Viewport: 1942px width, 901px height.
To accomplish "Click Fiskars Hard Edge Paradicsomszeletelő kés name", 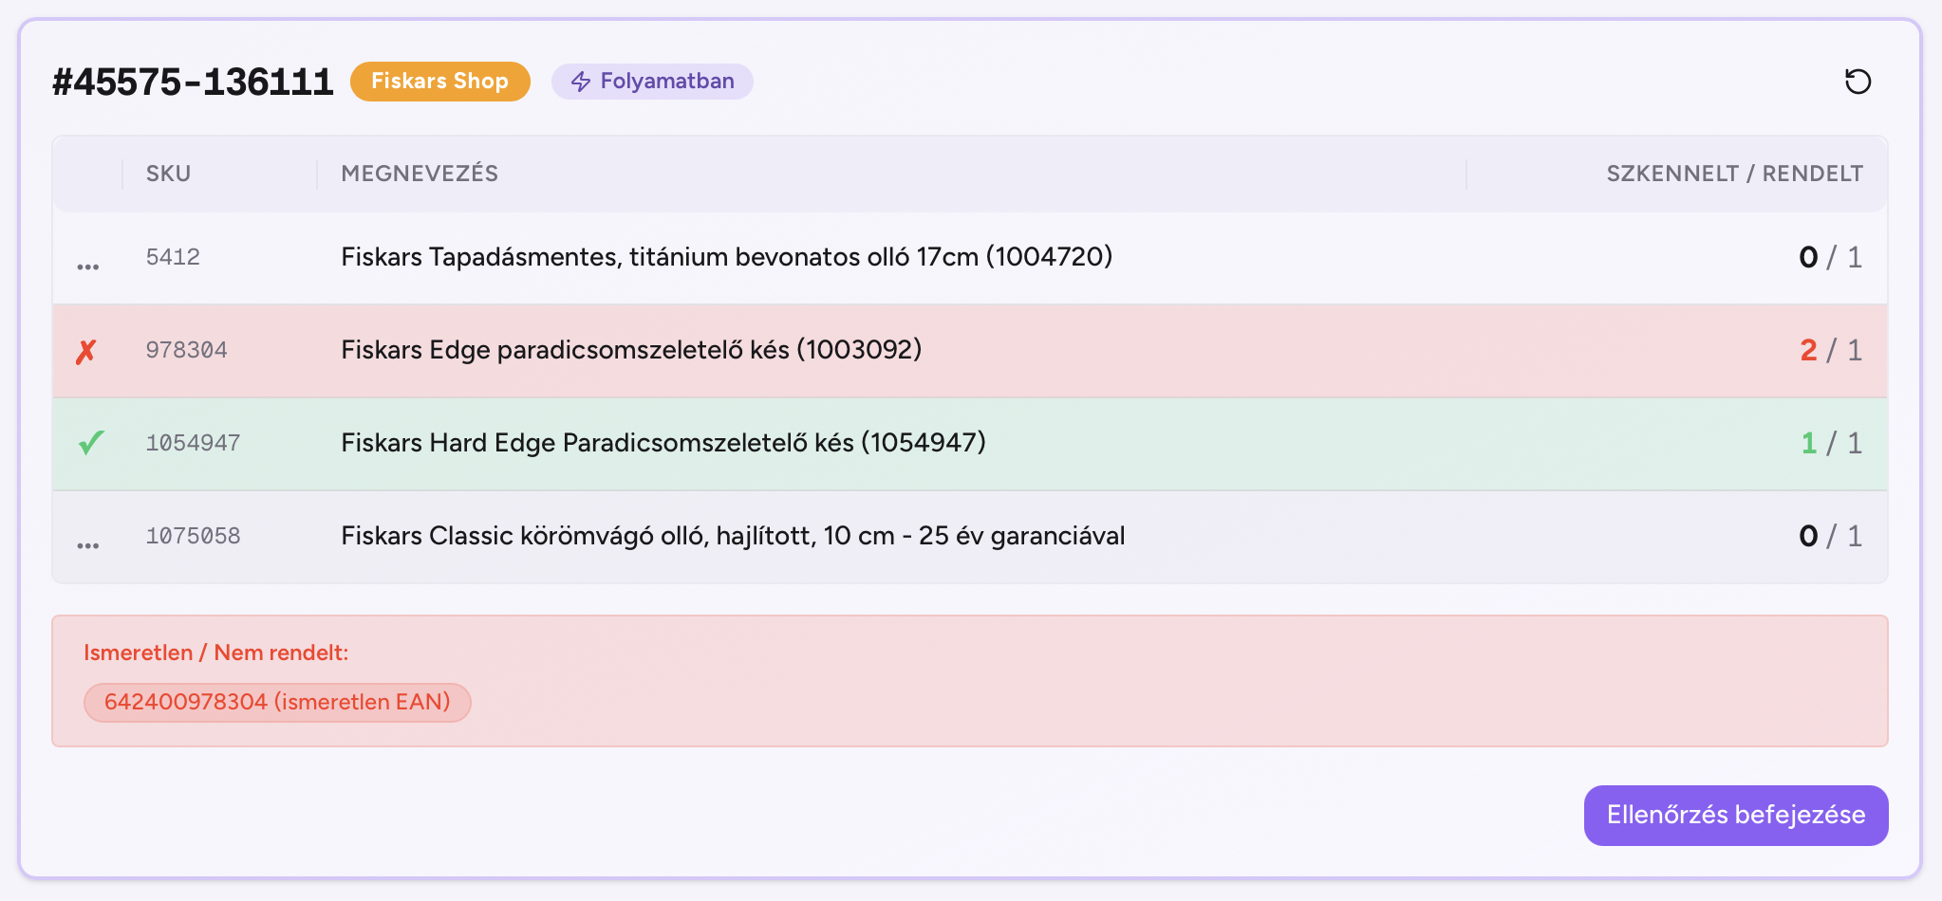I will pos(663,443).
